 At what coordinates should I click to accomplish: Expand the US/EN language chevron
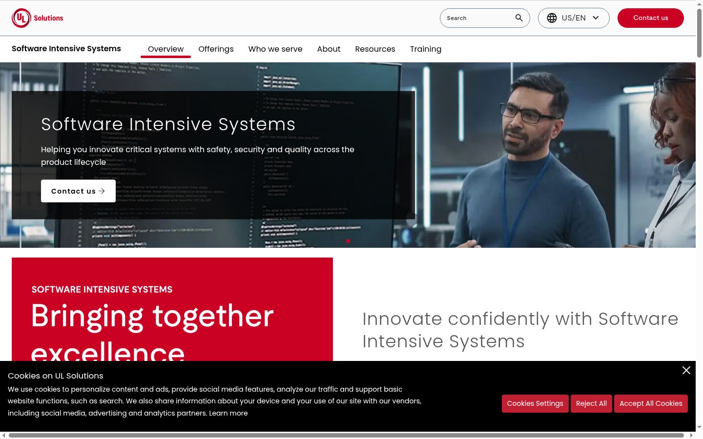(596, 18)
